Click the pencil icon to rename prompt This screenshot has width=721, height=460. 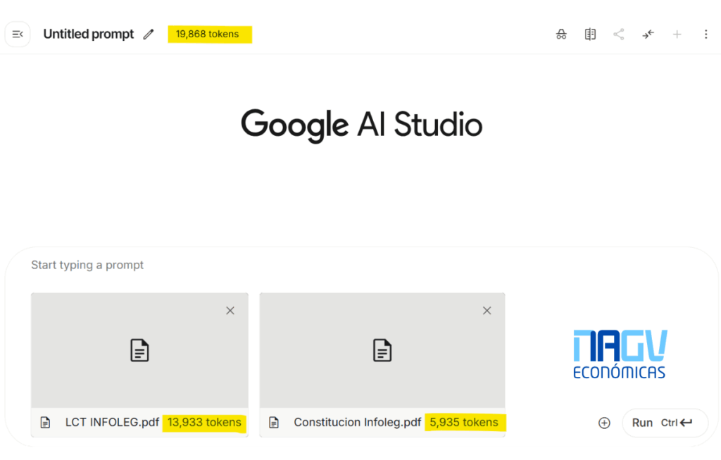click(x=148, y=35)
